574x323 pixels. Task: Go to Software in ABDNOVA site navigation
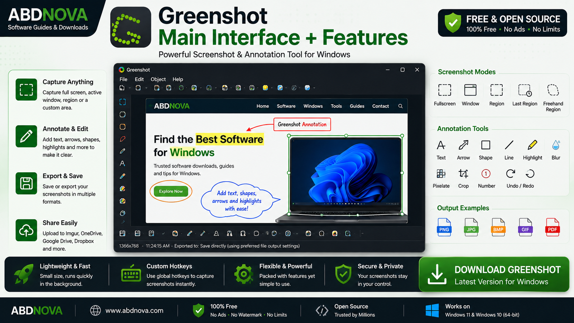pyautogui.click(x=286, y=106)
